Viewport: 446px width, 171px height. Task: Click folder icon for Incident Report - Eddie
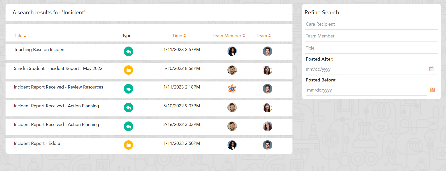pos(128,145)
